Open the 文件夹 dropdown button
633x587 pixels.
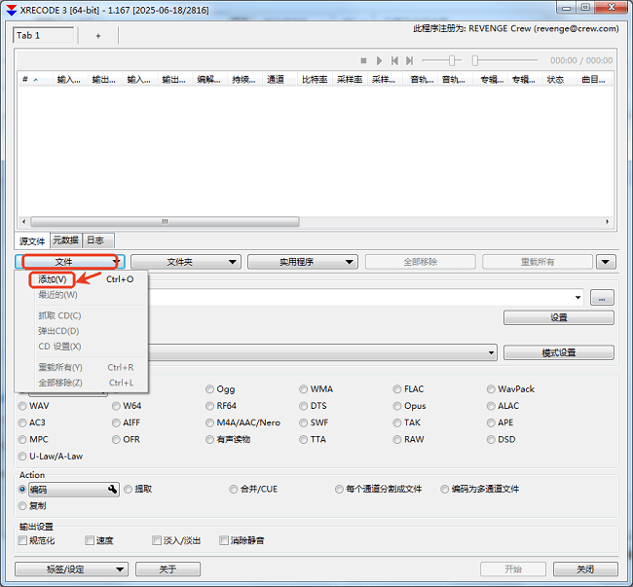coord(186,262)
